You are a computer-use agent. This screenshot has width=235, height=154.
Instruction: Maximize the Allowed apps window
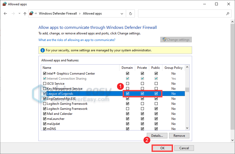[x=216, y=4]
